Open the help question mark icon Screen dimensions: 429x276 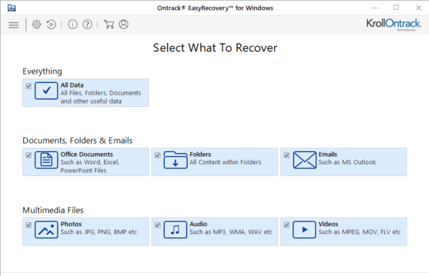tap(87, 25)
